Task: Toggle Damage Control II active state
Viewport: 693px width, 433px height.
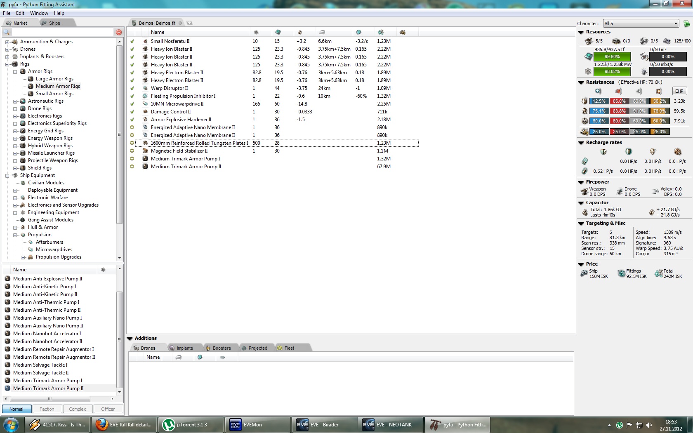Action: pyautogui.click(x=132, y=112)
